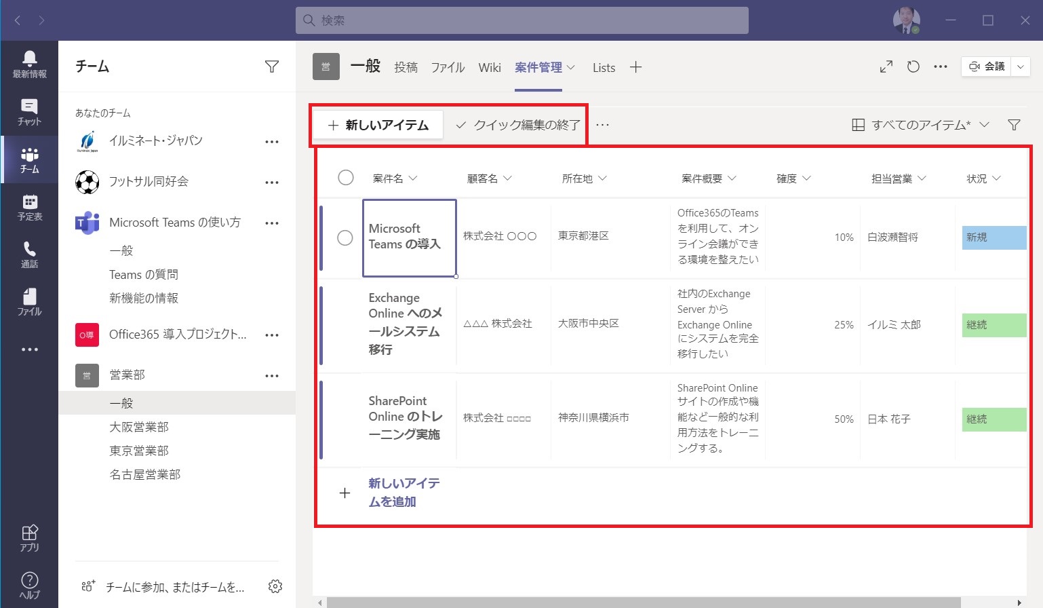The width and height of the screenshot is (1043, 608).
Task: Switch to the Wiki tab
Action: [x=490, y=67]
